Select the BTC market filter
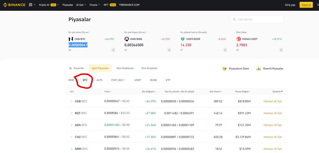319x153 pixels. pos(85,80)
